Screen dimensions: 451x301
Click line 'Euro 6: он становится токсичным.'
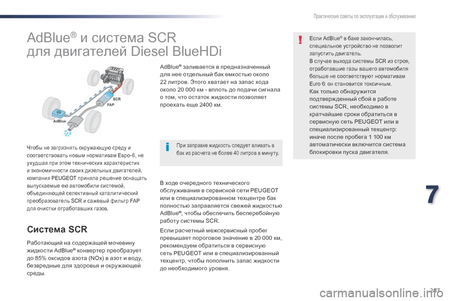point(350,84)
